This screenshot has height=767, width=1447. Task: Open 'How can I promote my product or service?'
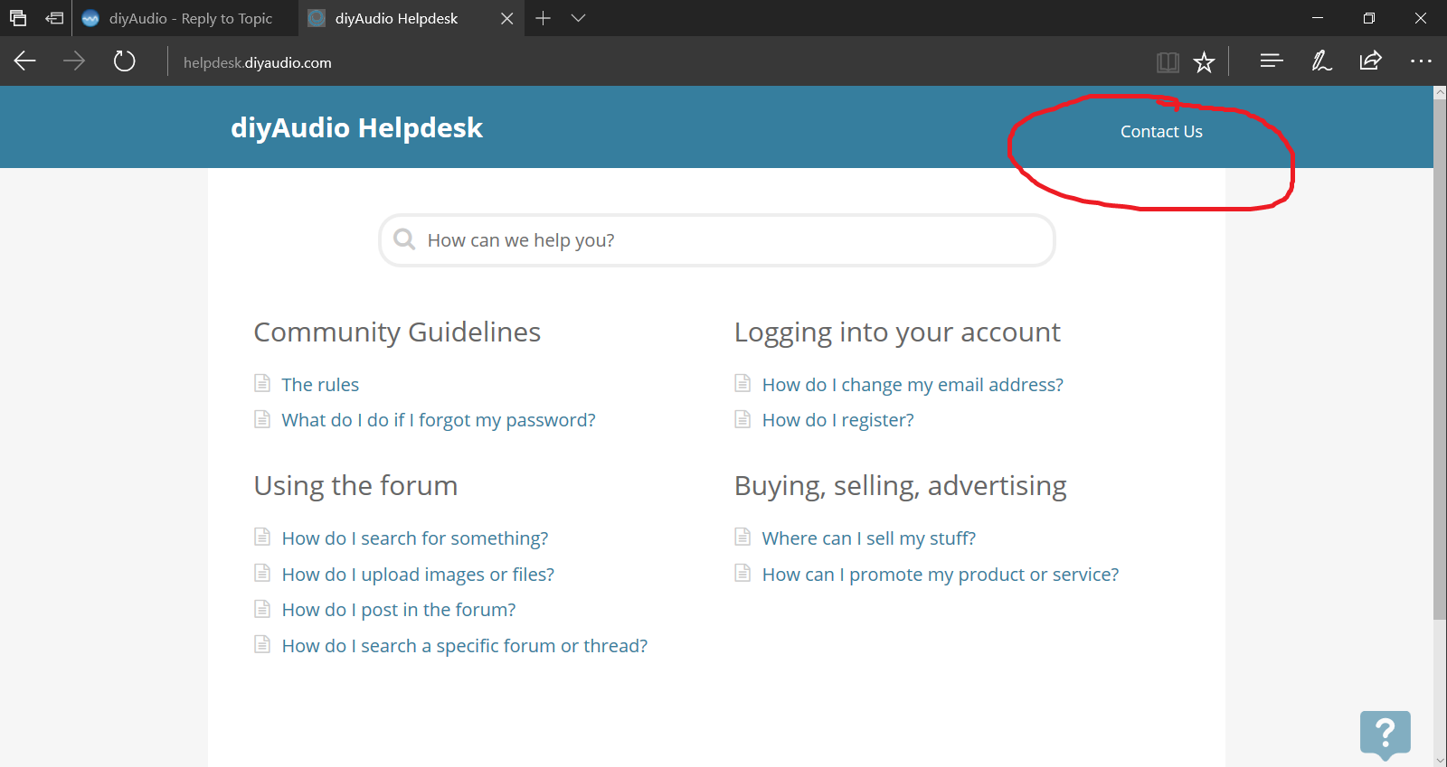(941, 575)
